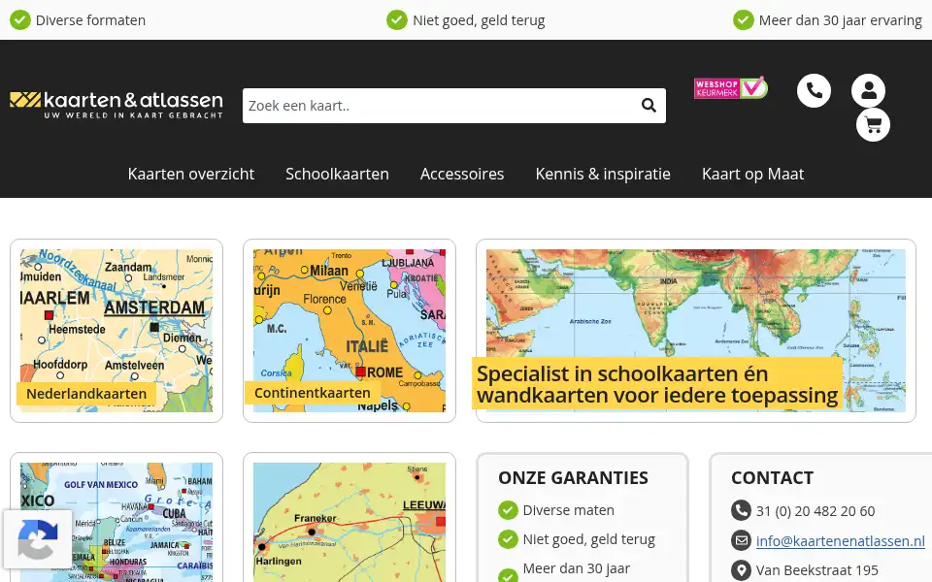Open the Franeker Harlingen map card
The width and height of the screenshot is (932, 582).
(349, 517)
